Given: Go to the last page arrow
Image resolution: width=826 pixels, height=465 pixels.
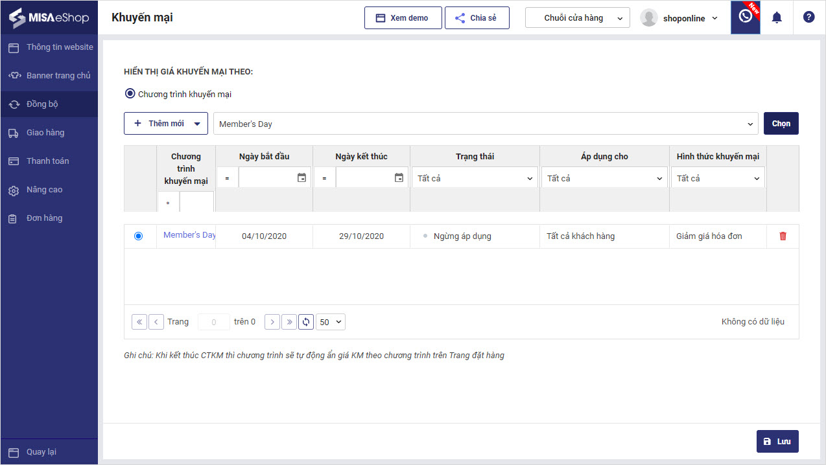Looking at the screenshot, I should tap(289, 322).
